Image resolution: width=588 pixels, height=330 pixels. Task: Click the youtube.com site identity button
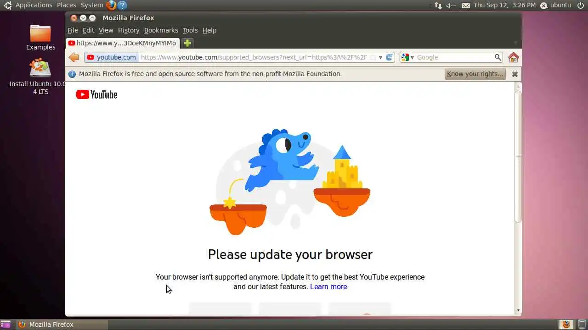[112, 57]
